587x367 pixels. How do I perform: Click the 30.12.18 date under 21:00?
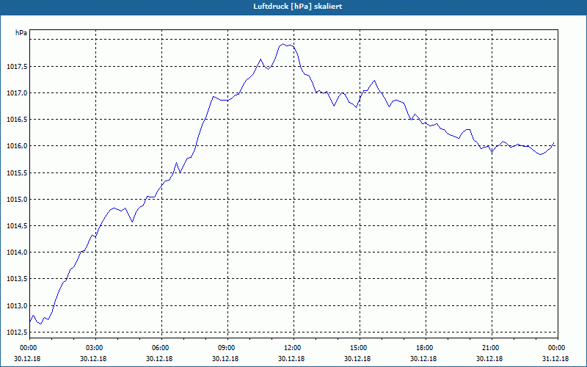click(x=489, y=358)
